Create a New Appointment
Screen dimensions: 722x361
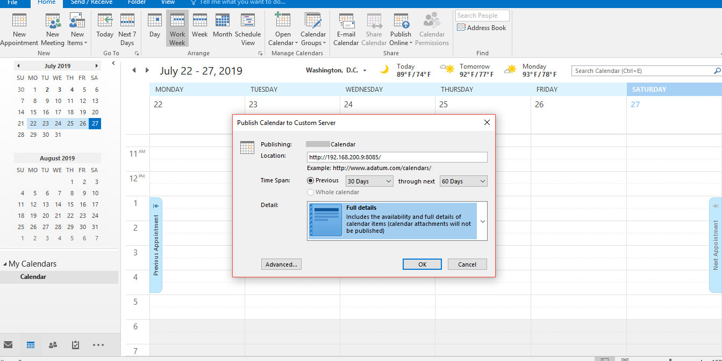click(19, 30)
